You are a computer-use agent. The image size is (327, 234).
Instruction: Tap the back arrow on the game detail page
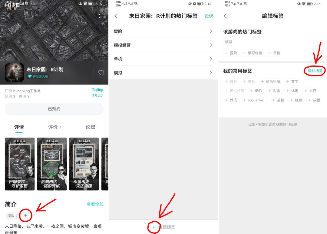pos(9,16)
